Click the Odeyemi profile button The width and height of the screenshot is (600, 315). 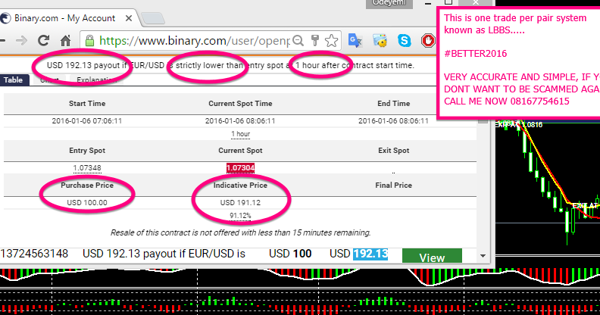pyautogui.click(x=389, y=3)
